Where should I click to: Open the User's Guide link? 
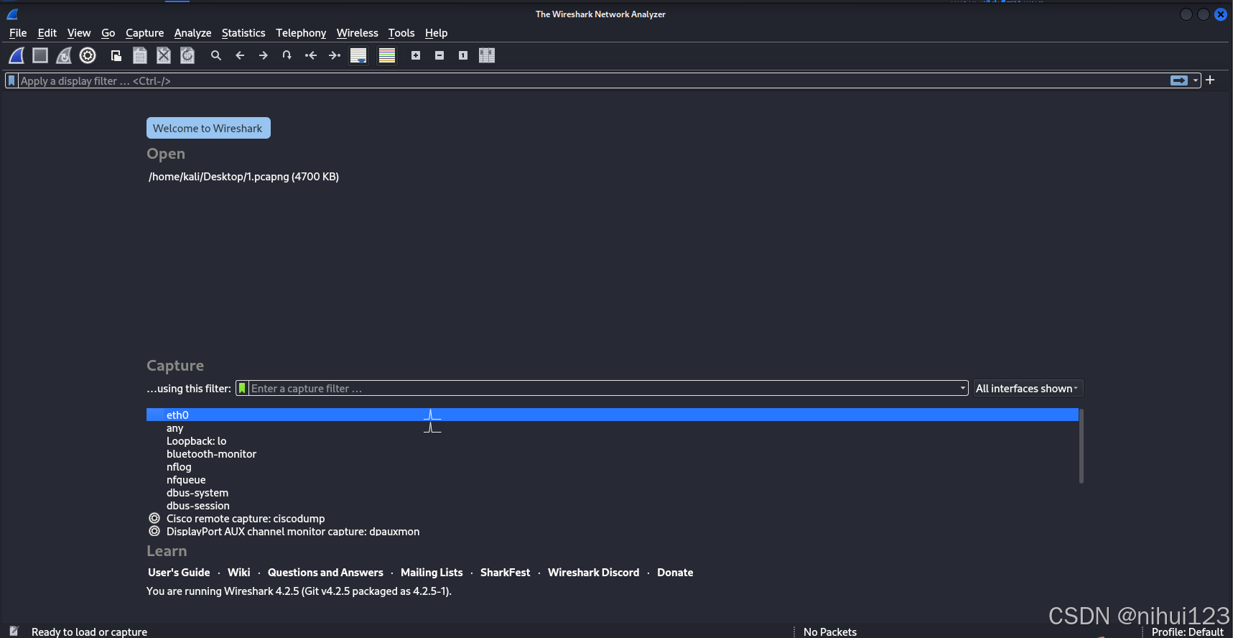tap(179, 573)
